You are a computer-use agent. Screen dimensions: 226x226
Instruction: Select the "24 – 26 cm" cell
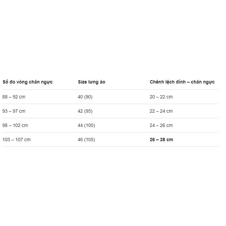[x=161, y=125]
